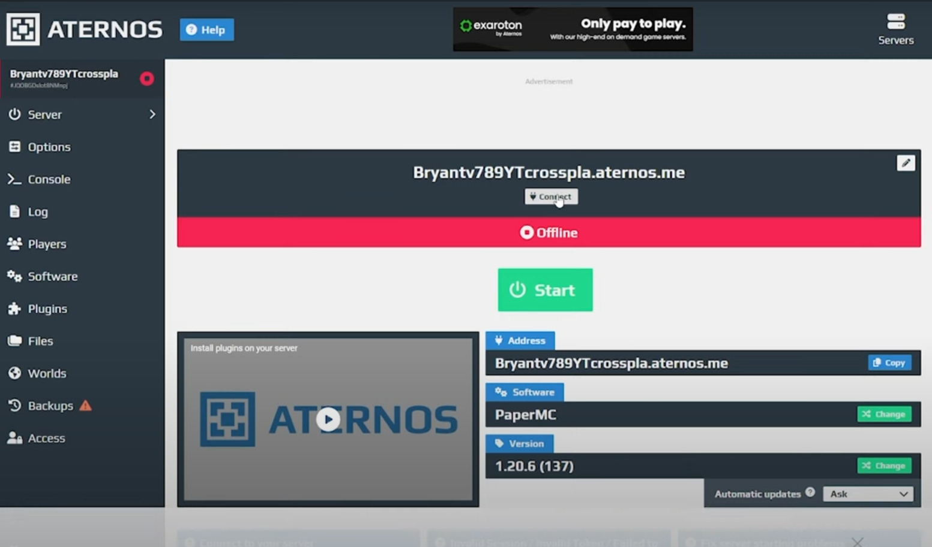Click the 1.20.6 (137) version text
The height and width of the screenshot is (547, 932).
tap(534, 466)
